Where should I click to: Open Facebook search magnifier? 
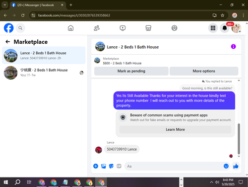[20, 28]
